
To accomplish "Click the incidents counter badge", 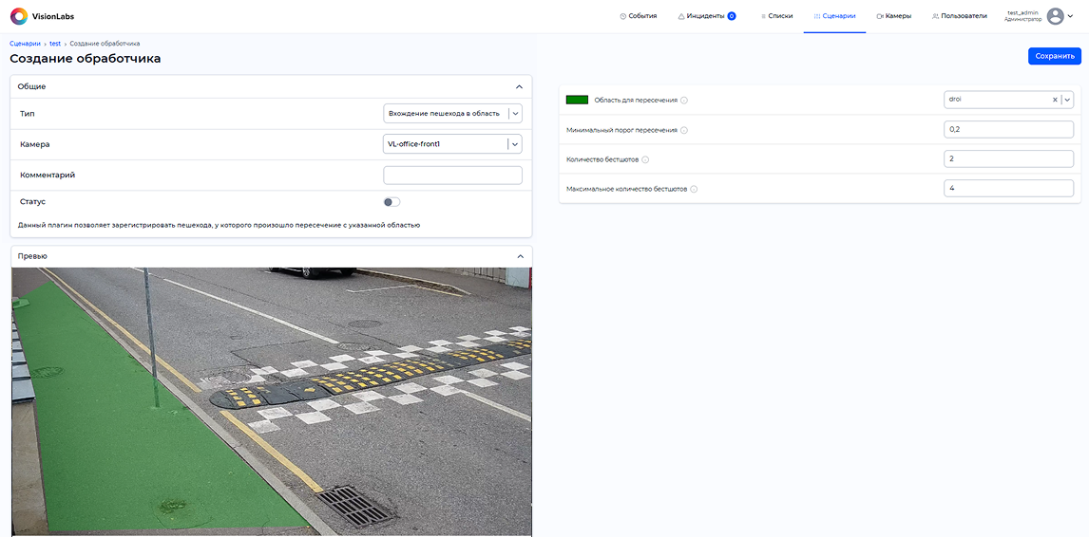I will tap(732, 16).
